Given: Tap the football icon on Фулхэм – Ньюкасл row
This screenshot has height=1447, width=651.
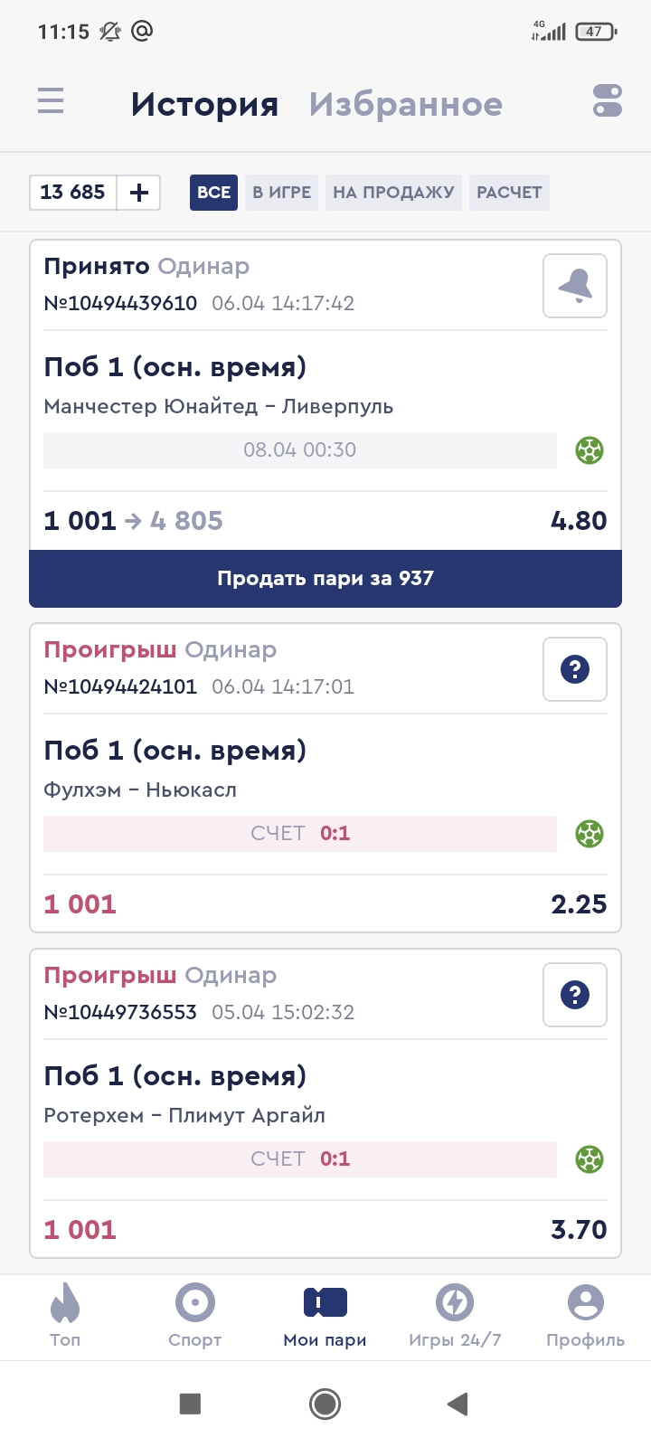Looking at the screenshot, I should click(x=590, y=833).
